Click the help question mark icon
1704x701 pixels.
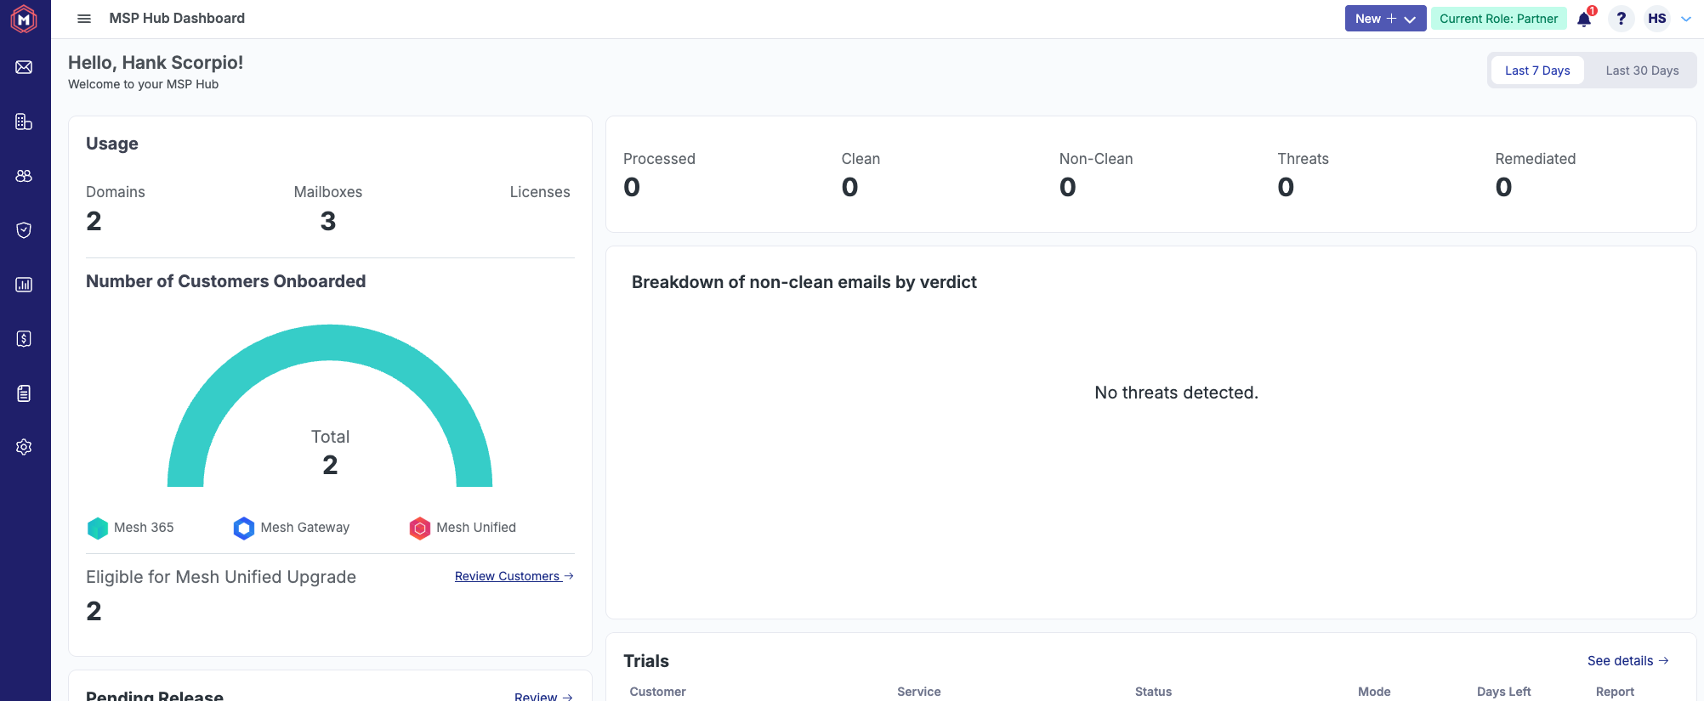[x=1622, y=19]
